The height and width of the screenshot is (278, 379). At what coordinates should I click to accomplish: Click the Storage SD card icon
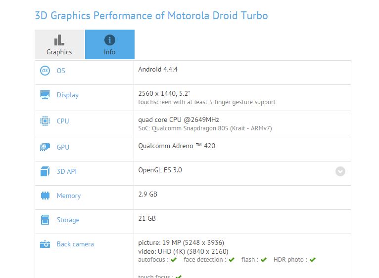[x=45, y=220]
